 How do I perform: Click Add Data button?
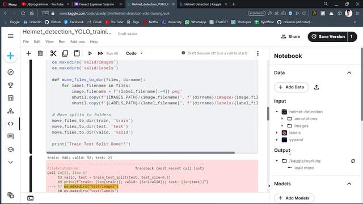291,87
